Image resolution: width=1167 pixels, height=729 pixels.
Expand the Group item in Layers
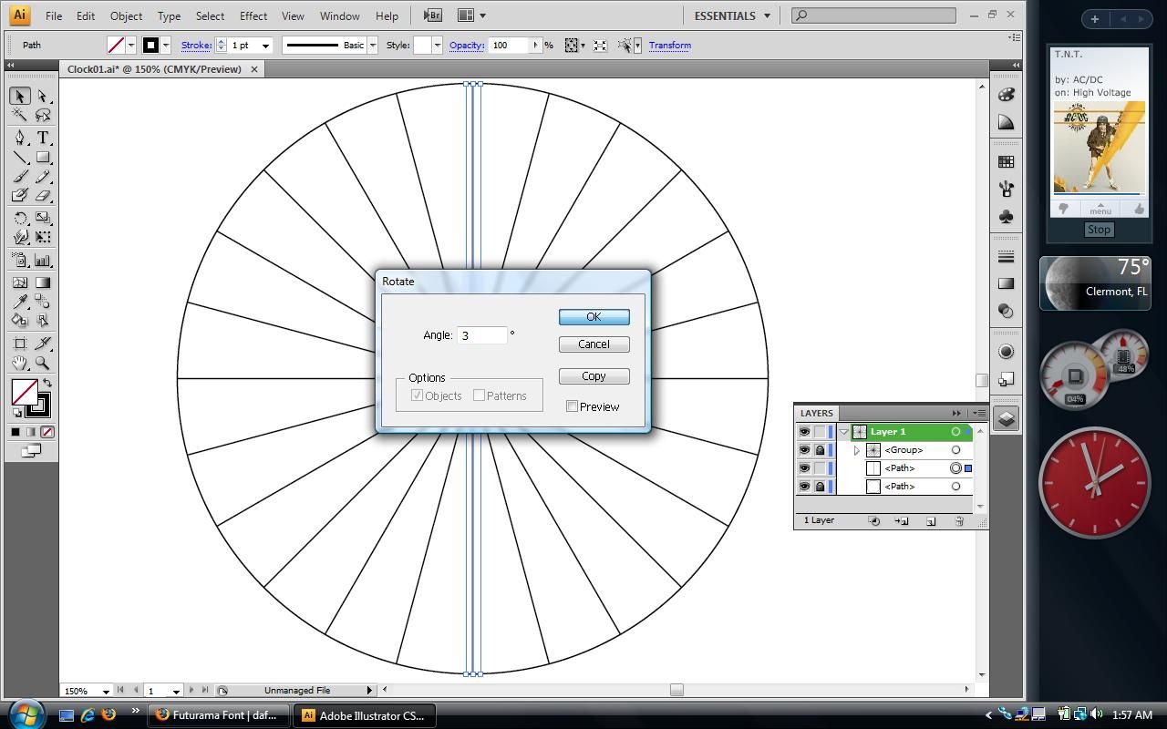857,450
